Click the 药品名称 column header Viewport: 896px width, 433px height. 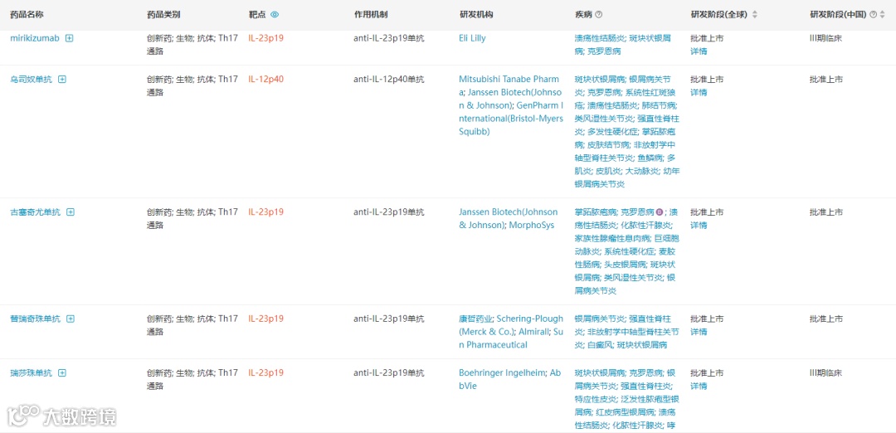pyautogui.click(x=27, y=15)
